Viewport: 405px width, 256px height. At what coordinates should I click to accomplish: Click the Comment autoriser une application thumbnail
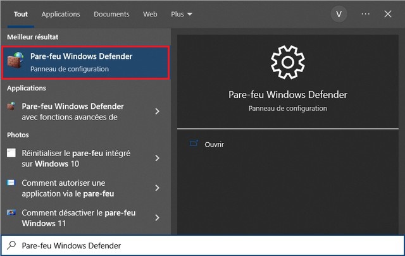11,183
